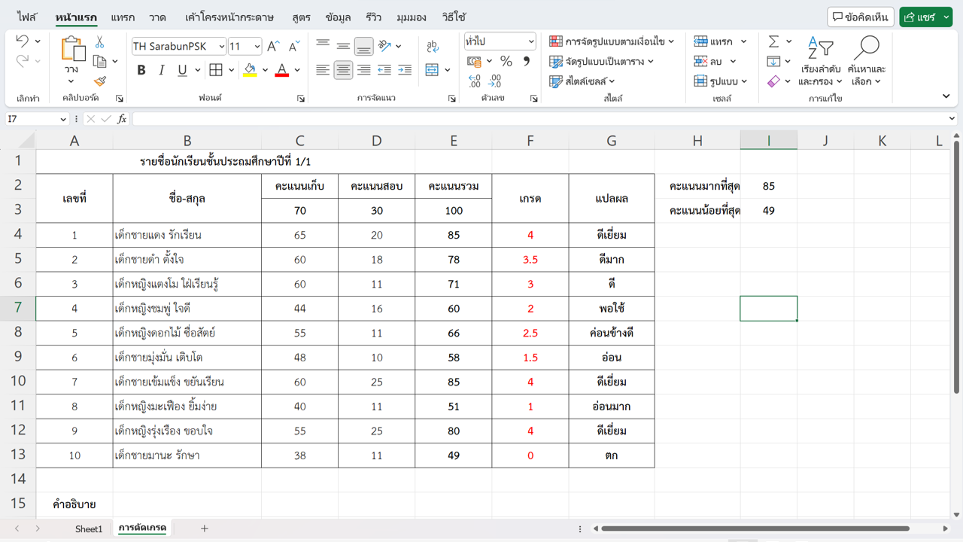Viewport: 963px width, 542px height.
Task: Click inside the formula bar input
Action: pos(527,119)
